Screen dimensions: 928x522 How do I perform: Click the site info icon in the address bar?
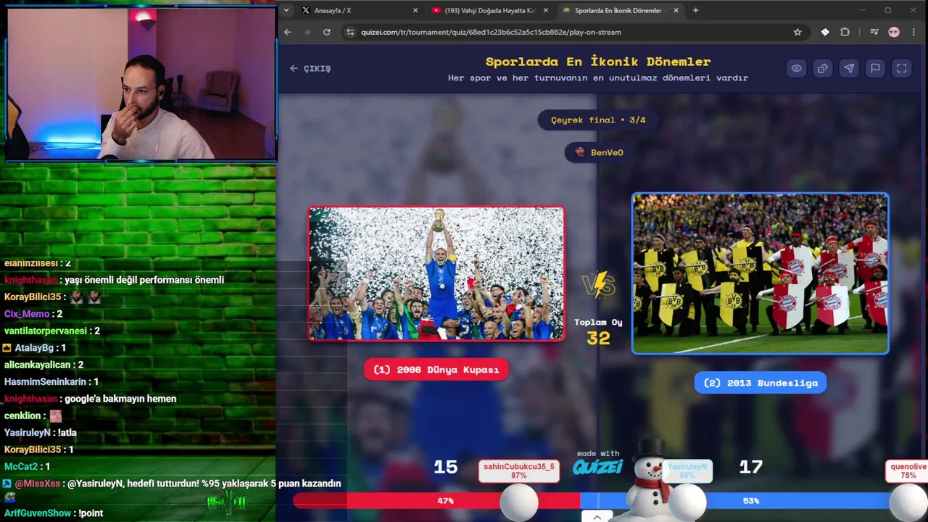(x=350, y=32)
